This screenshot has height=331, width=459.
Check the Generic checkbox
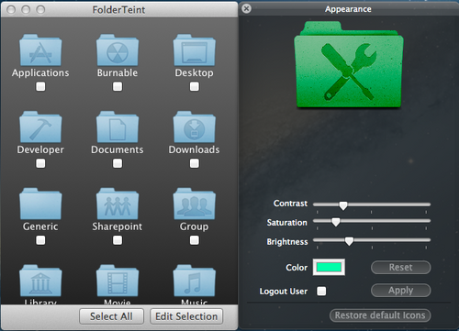[x=40, y=240]
